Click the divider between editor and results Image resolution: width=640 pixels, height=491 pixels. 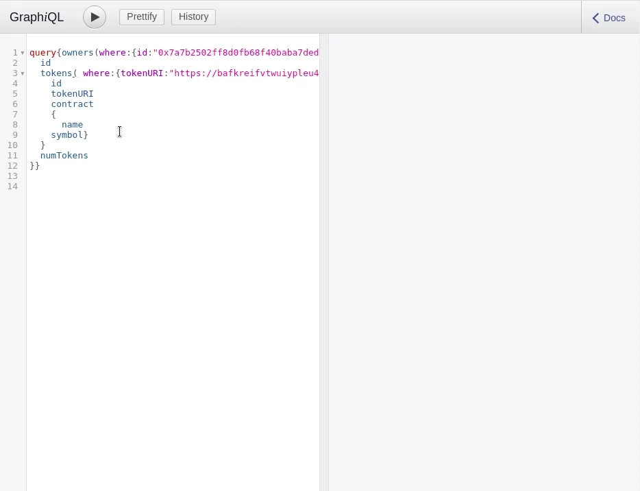click(324, 261)
